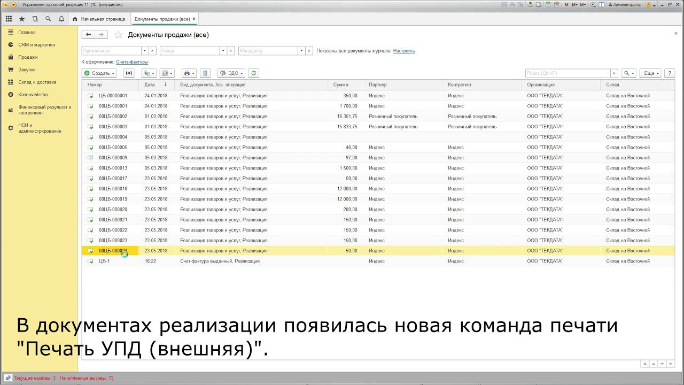This screenshot has width=684, height=385.
Task: Open Финансовый результат и контроллинг section
Action: pos(44,110)
